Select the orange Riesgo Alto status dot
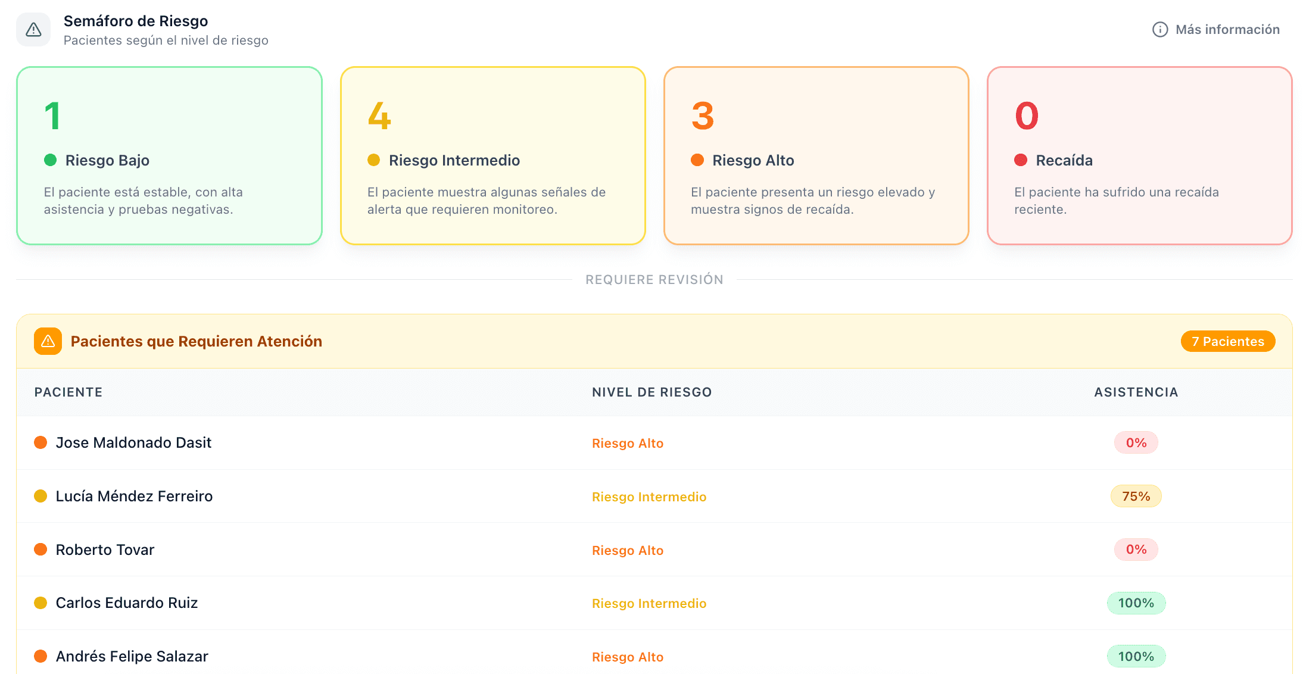The image size is (1303, 674). pyautogui.click(x=697, y=160)
